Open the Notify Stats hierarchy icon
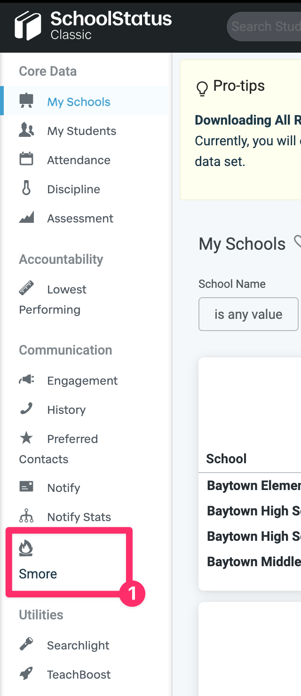Image resolution: width=301 pixels, height=696 pixels. [26, 516]
